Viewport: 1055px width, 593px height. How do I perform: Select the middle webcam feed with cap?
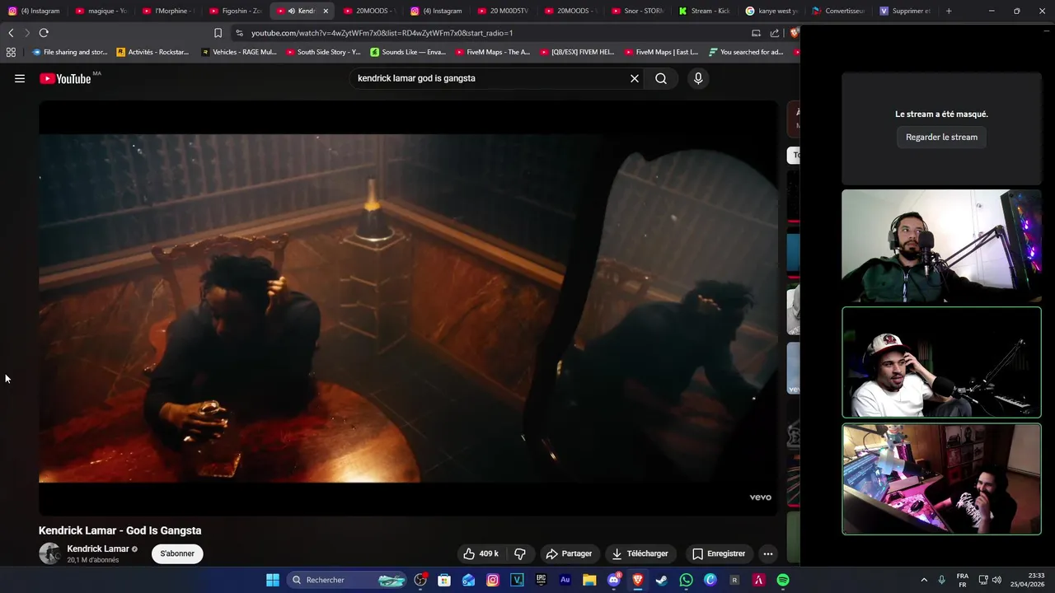tap(941, 362)
